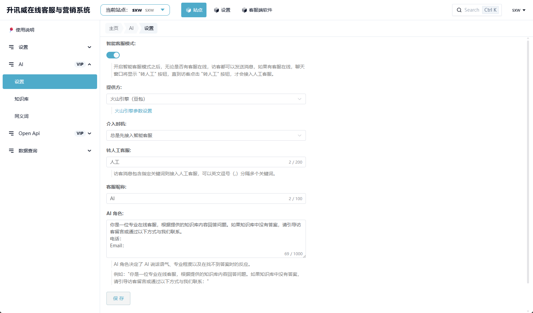This screenshot has height=313, width=533.
Task: Click the cube icon beside 客服端软件
Action: click(244, 10)
